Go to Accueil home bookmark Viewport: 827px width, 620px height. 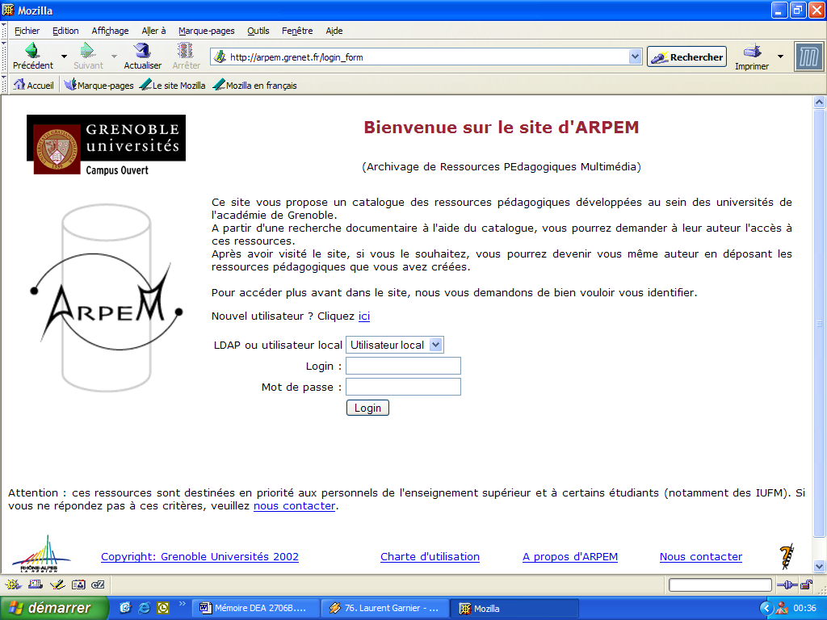pyautogui.click(x=34, y=85)
